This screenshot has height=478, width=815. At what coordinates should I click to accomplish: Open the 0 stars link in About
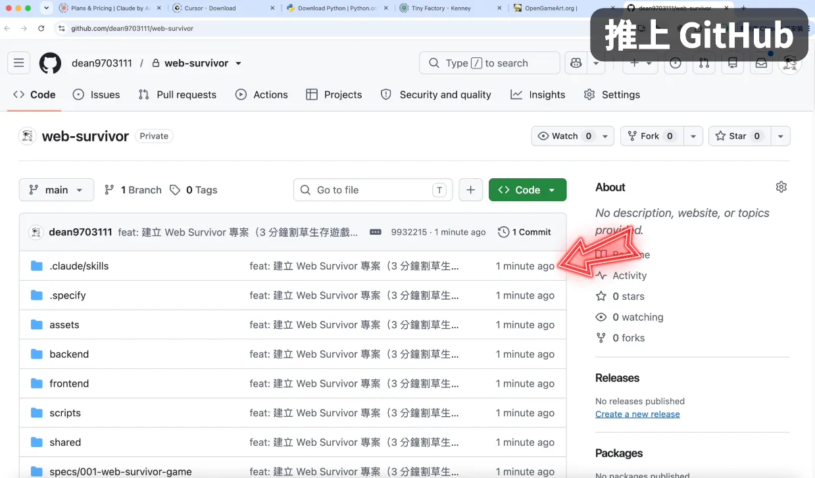620,297
